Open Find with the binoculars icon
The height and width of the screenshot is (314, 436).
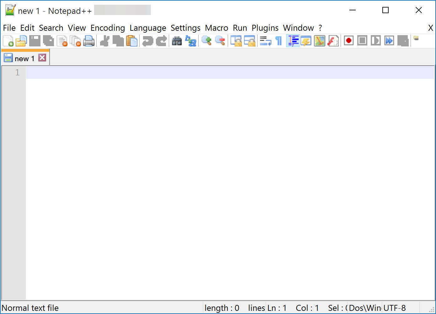coord(177,41)
